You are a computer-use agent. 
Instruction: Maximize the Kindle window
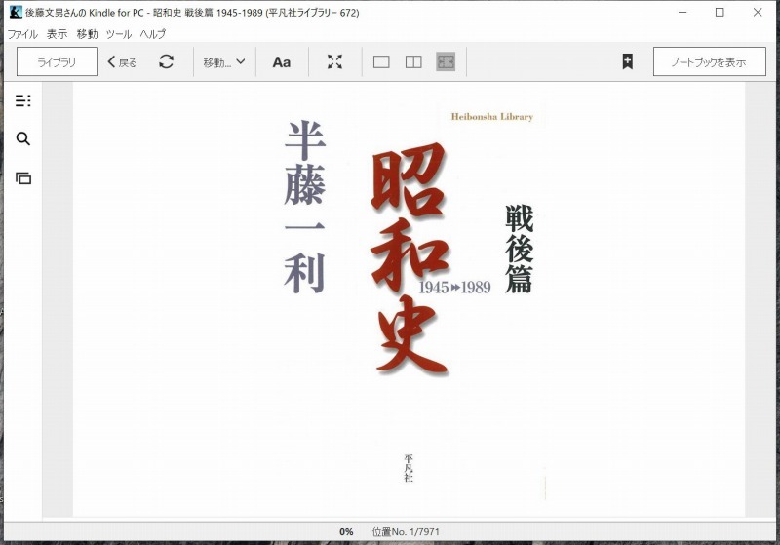(720, 12)
